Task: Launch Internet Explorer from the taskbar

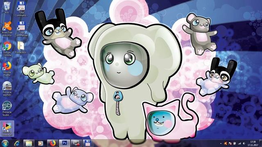Action: (x=17, y=143)
